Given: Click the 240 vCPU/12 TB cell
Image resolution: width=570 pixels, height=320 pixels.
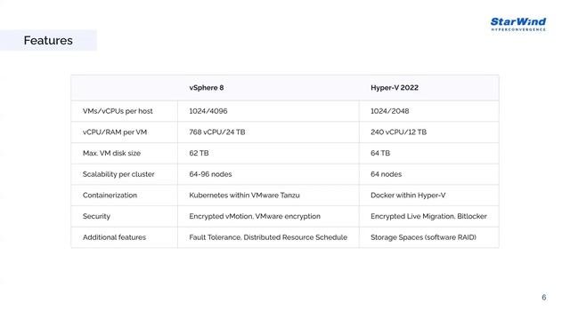Looking at the screenshot, I should click(x=398, y=132).
